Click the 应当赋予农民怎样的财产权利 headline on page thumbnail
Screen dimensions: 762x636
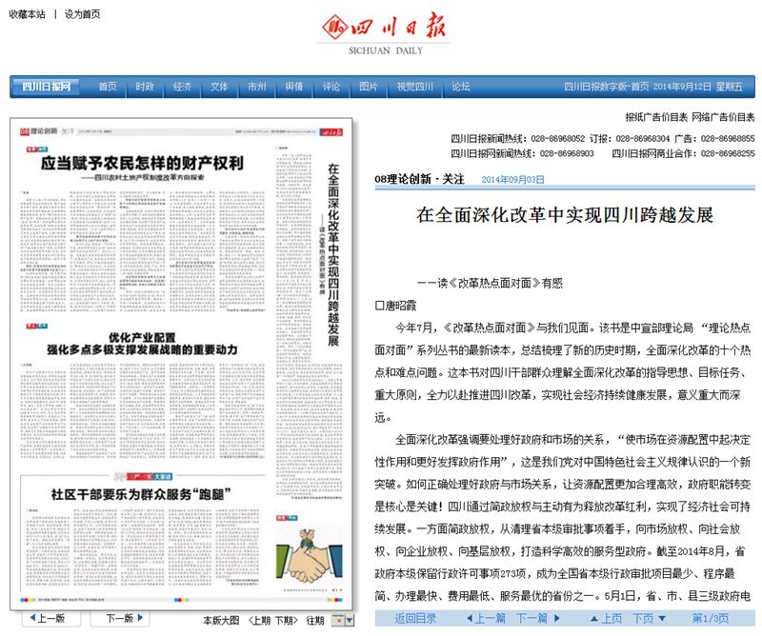click(x=141, y=163)
